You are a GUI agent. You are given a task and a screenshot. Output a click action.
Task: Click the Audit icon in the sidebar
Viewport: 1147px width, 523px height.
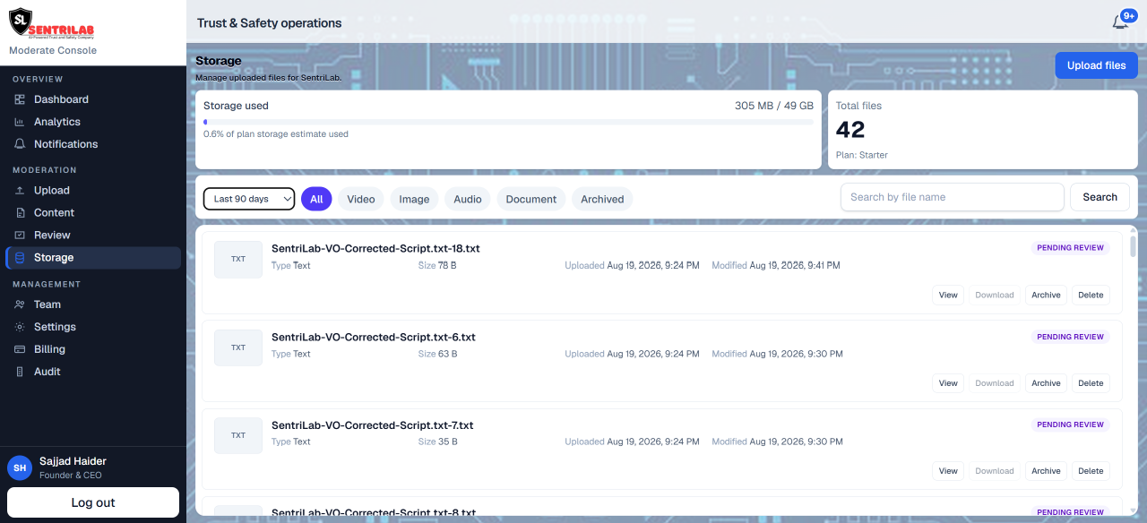click(20, 372)
